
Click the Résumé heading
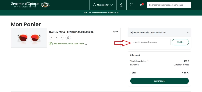(135, 55)
